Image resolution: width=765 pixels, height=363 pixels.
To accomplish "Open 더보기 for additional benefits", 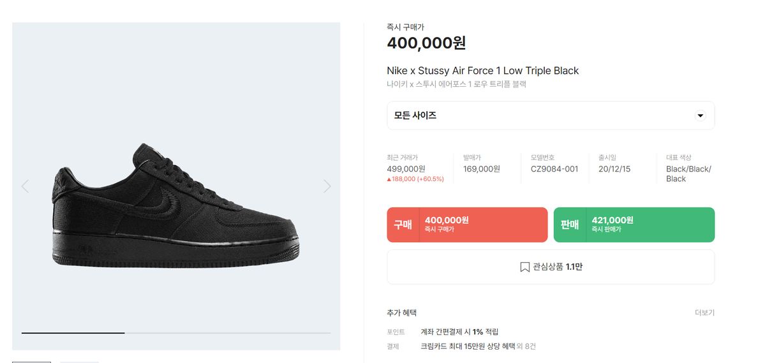I will click(704, 313).
